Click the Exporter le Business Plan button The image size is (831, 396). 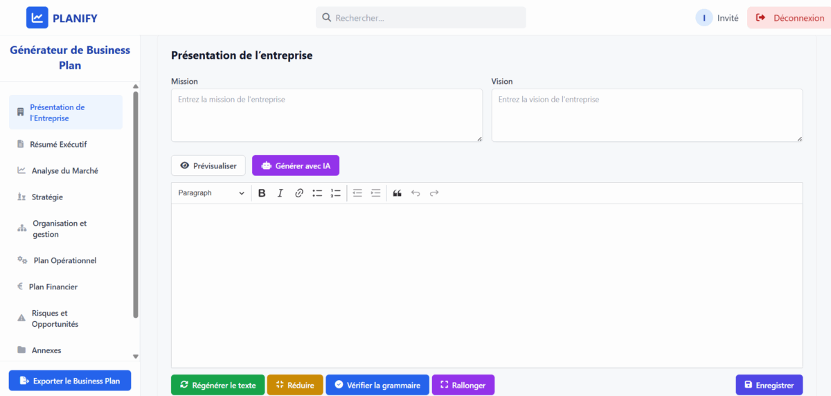pyautogui.click(x=69, y=381)
